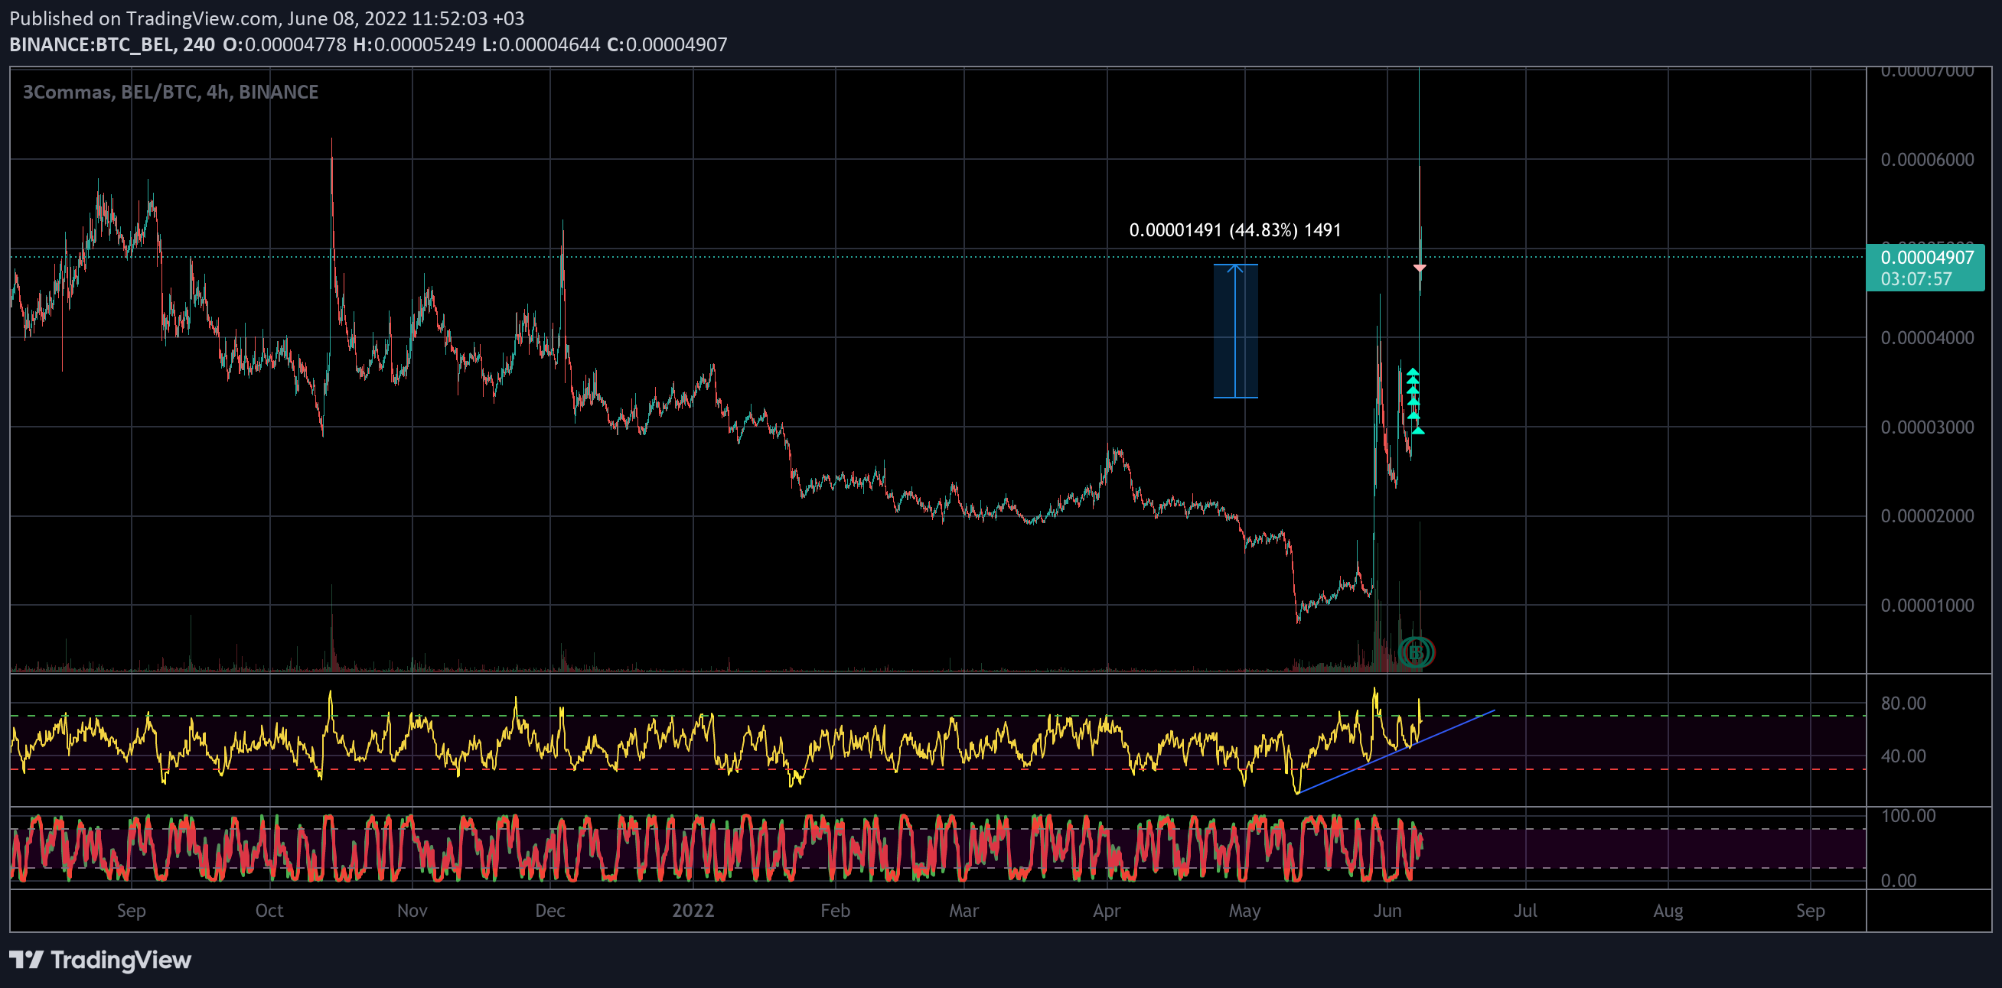Click the 2022 time axis label

click(693, 910)
